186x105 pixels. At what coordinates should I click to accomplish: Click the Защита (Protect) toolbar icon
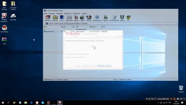coord(122,18)
